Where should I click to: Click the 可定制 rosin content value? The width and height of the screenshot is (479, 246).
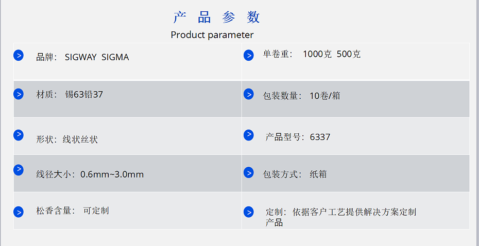tap(96, 210)
